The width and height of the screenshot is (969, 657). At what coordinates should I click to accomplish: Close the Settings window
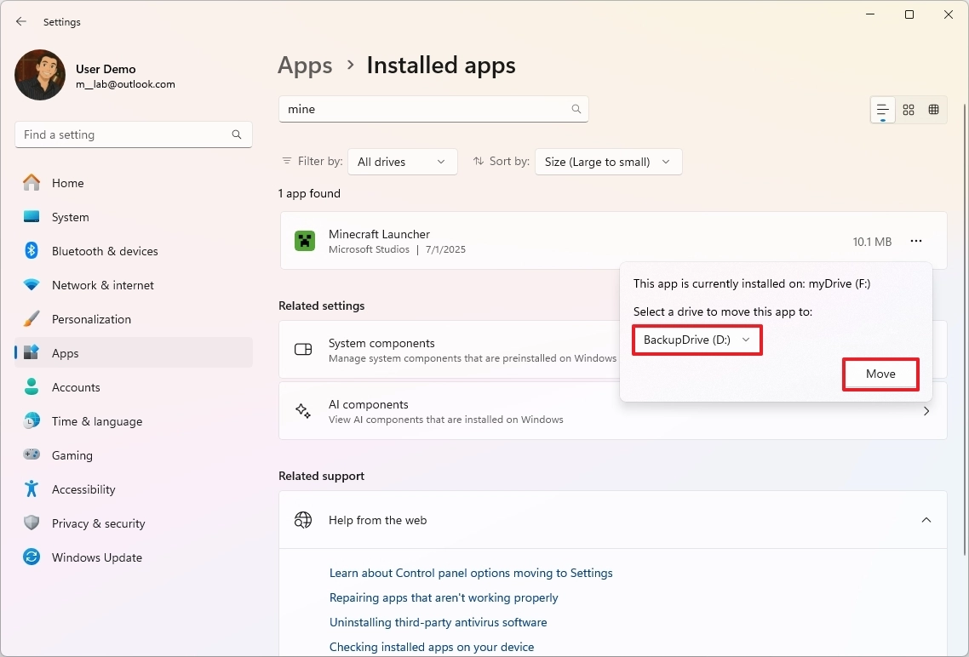948,14
